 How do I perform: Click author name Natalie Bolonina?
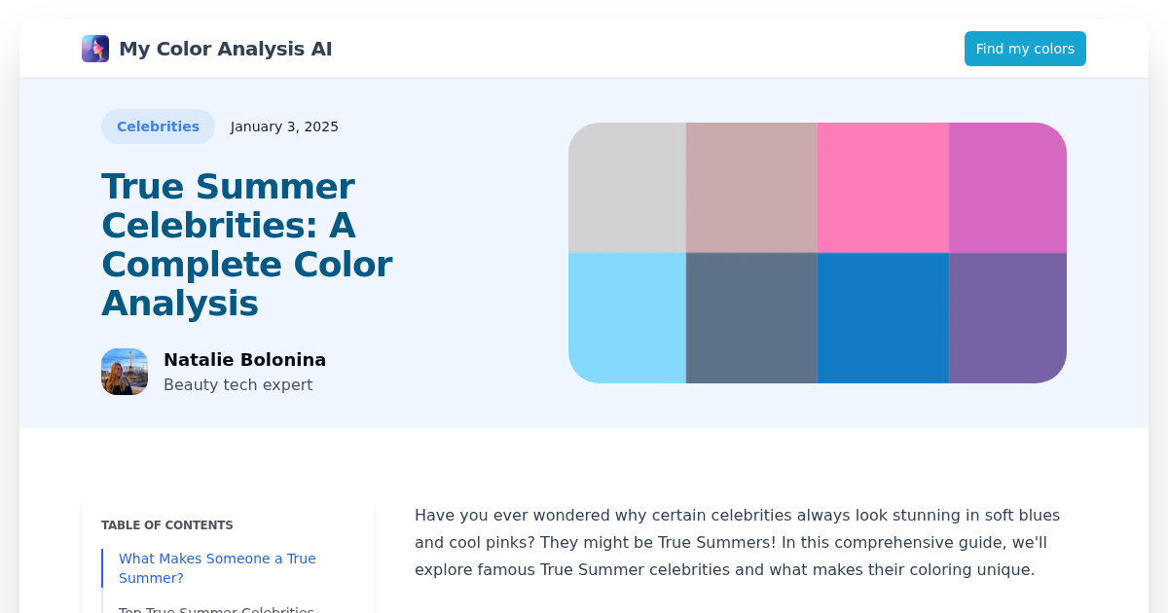coord(244,359)
